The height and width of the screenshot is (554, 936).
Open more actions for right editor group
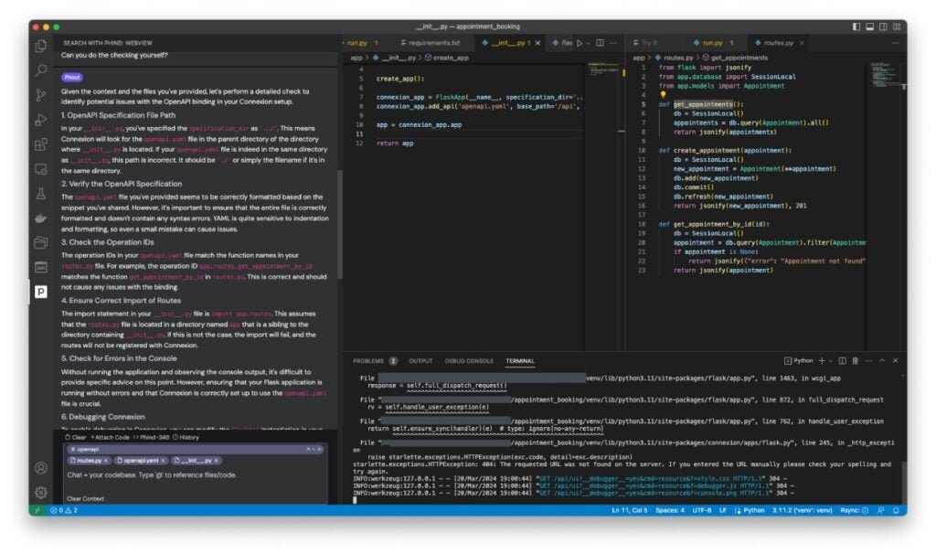pos(895,43)
